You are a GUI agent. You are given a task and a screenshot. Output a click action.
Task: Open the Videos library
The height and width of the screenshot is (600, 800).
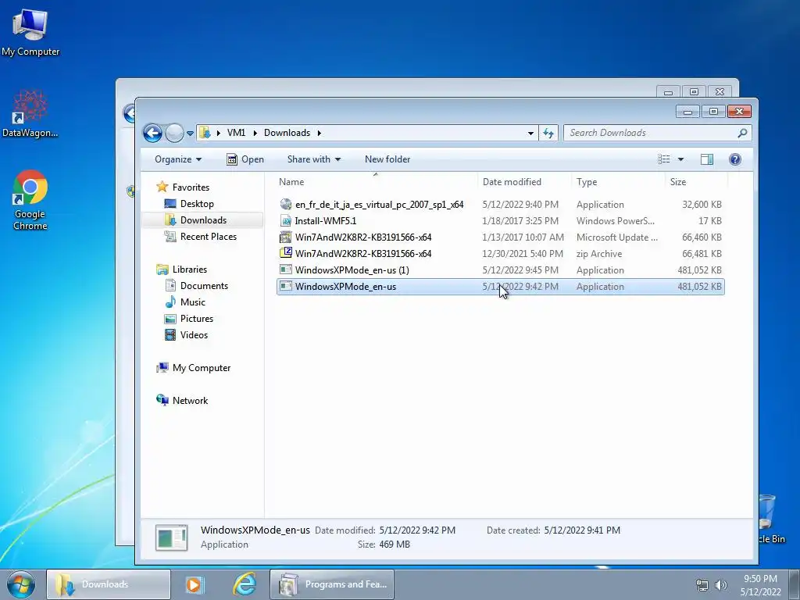click(x=194, y=334)
